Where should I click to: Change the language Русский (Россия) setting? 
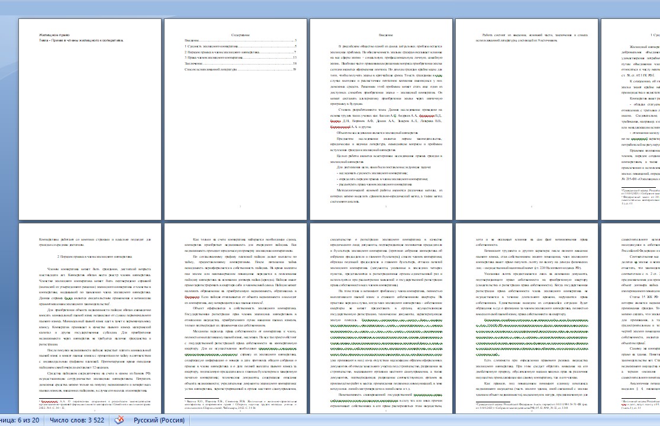[x=159, y=420]
